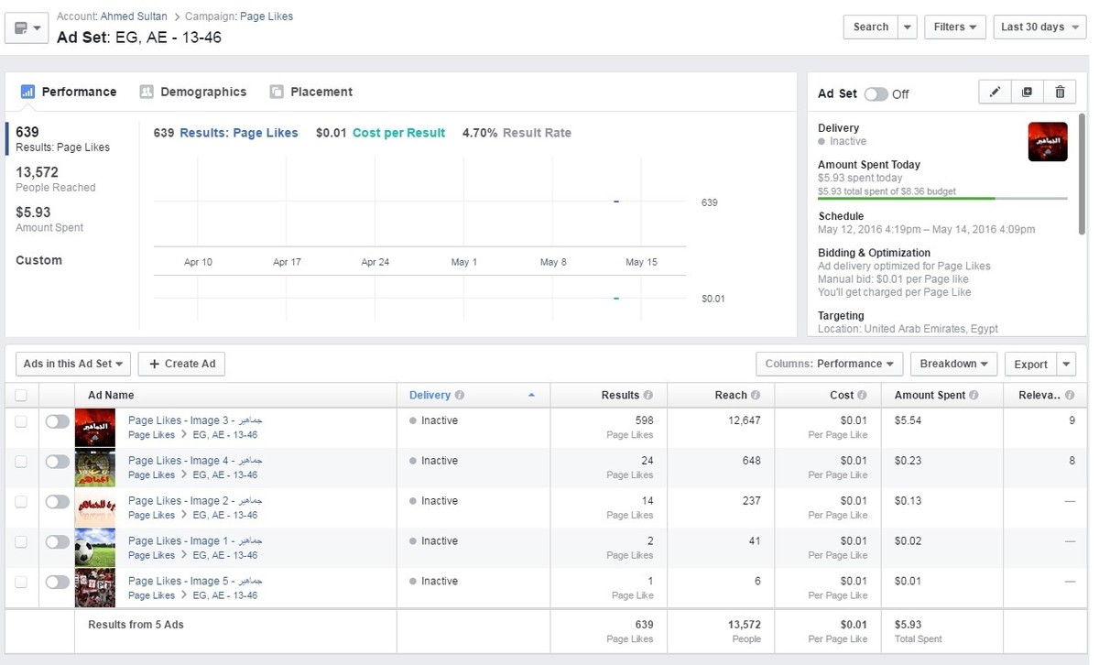Click the duplicate ad set icon
This screenshot has width=1099, height=665.
coord(1027,93)
